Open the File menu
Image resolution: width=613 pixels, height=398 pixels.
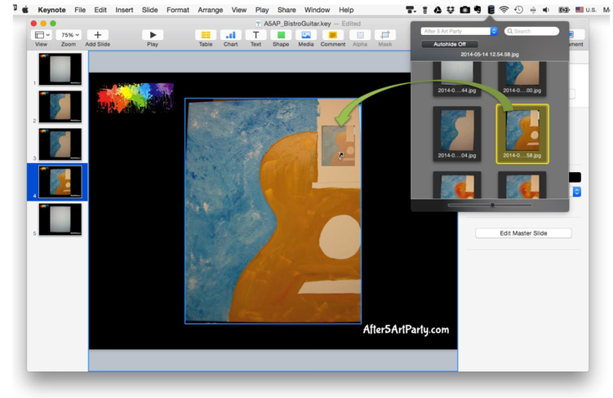coord(80,10)
